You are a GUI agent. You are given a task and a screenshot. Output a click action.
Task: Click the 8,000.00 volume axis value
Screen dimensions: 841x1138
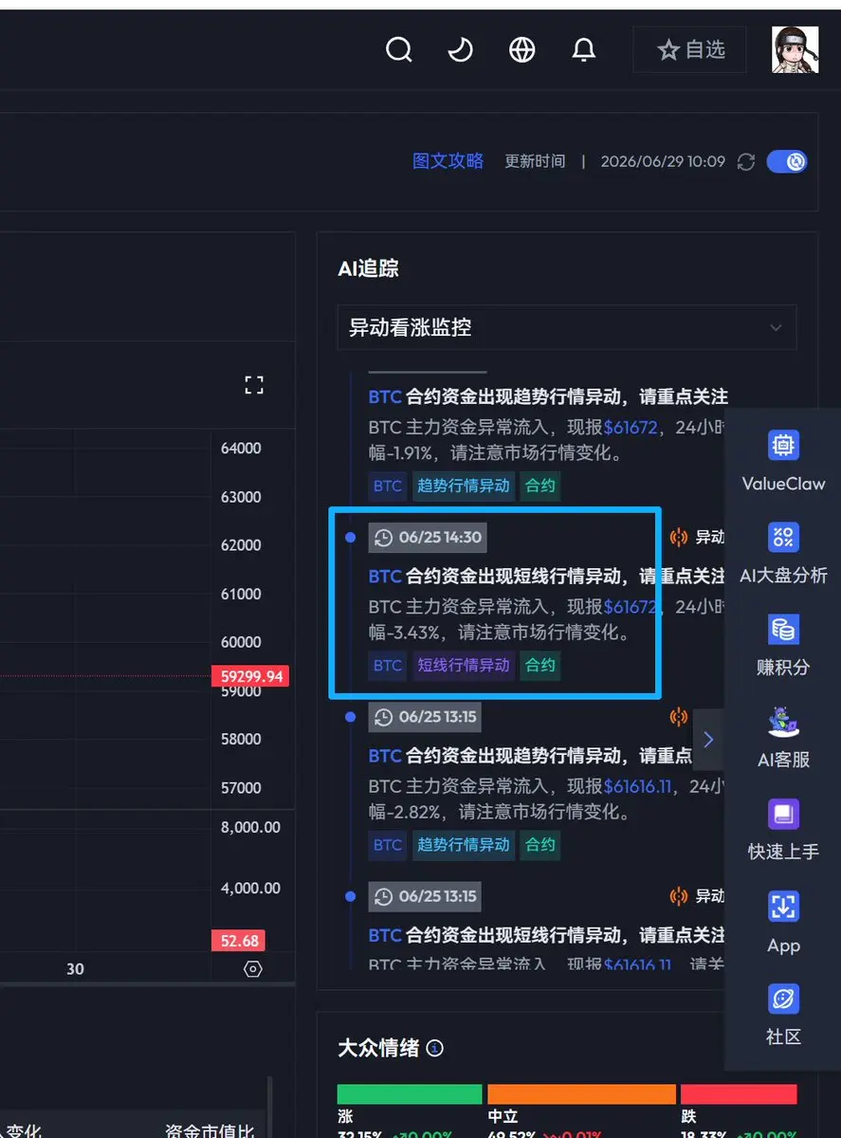pyautogui.click(x=250, y=827)
